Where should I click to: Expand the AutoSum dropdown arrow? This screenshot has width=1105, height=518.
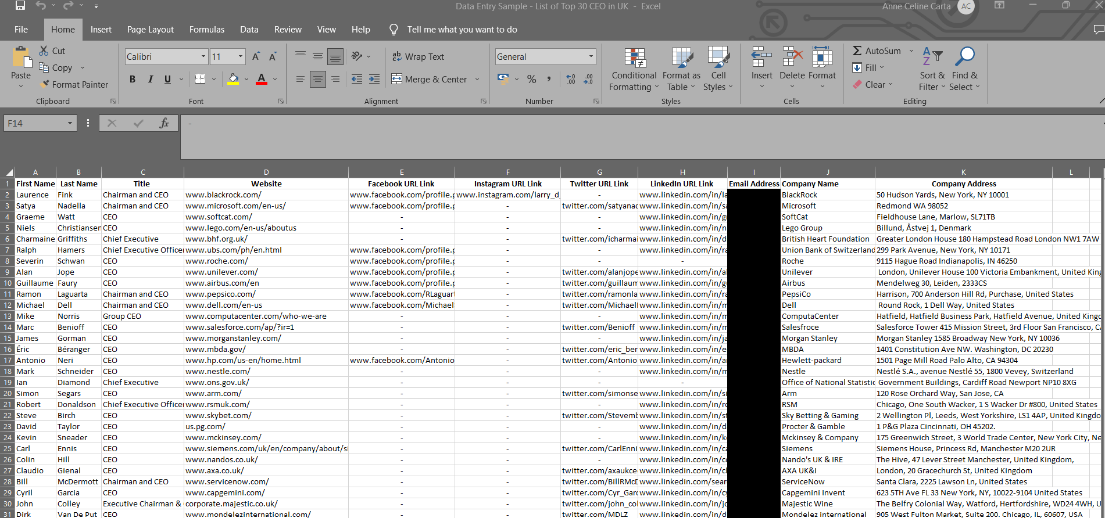pyautogui.click(x=911, y=51)
